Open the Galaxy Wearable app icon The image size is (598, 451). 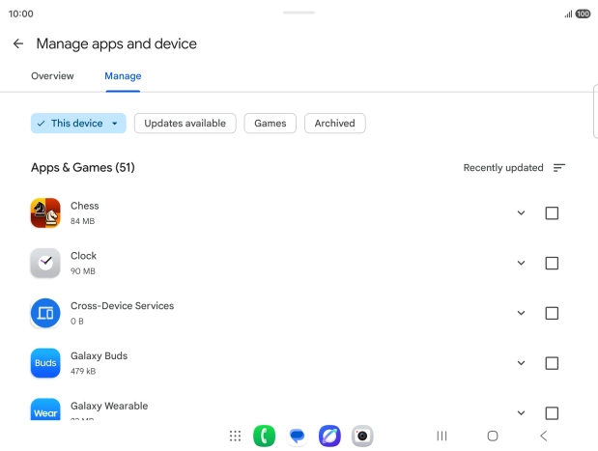point(45,409)
